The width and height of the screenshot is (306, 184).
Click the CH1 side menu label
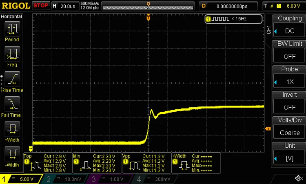pos(269,30)
